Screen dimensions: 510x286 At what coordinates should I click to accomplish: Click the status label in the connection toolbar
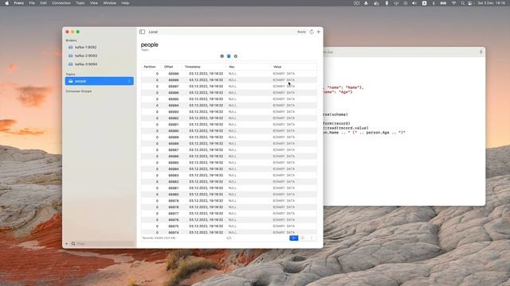pos(301,32)
